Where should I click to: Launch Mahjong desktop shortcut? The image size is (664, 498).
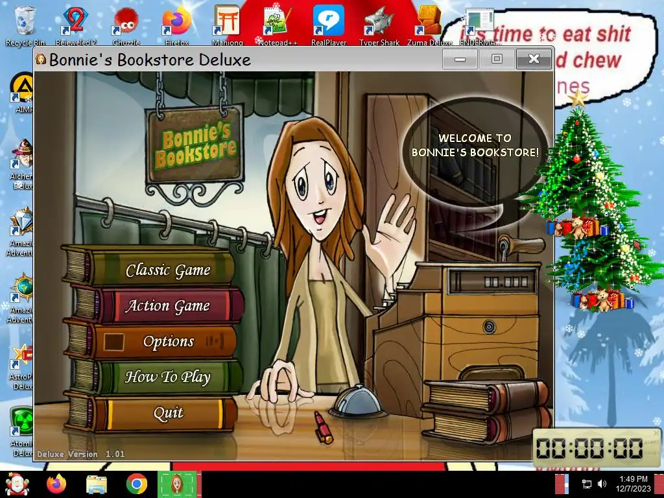pos(228,26)
